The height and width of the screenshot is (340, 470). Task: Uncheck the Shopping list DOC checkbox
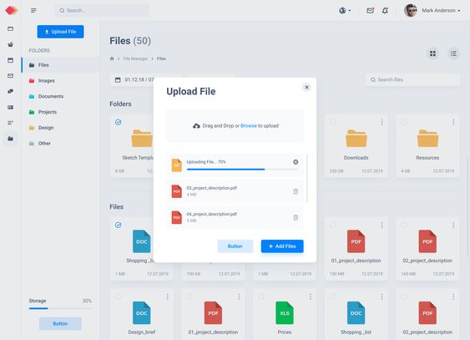point(118,225)
